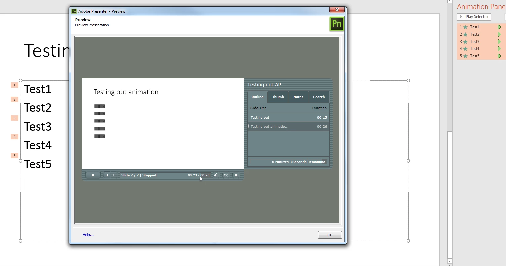Image resolution: width=506 pixels, height=266 pixels.
Task: Click the green timing marker for Test2
Action: coord(500,34)
